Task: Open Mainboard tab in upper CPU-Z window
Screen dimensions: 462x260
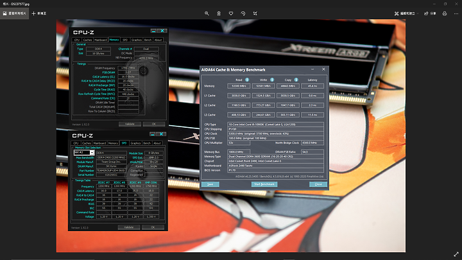Action: tap(101, 40)
